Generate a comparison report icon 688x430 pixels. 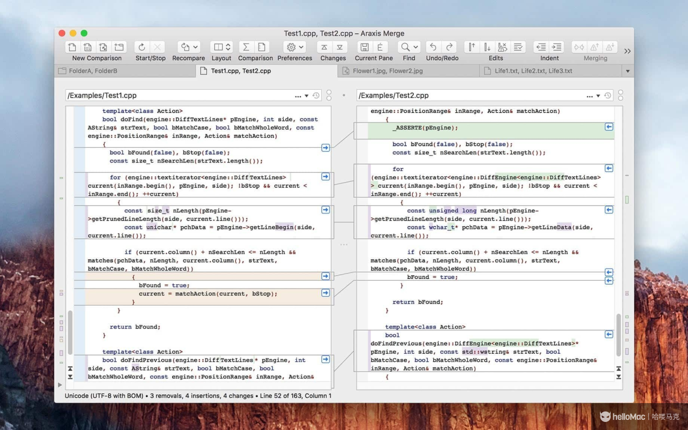coord(262,47)
